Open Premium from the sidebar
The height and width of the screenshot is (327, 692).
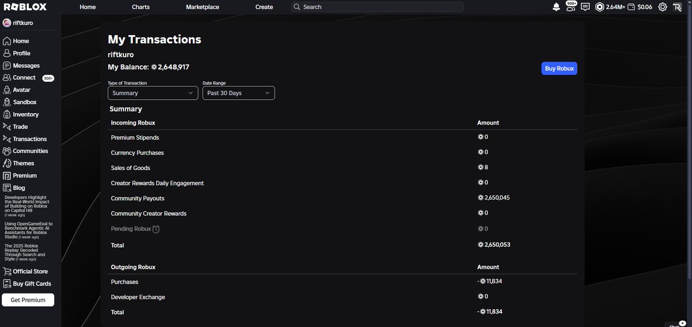tap(20, 175)
